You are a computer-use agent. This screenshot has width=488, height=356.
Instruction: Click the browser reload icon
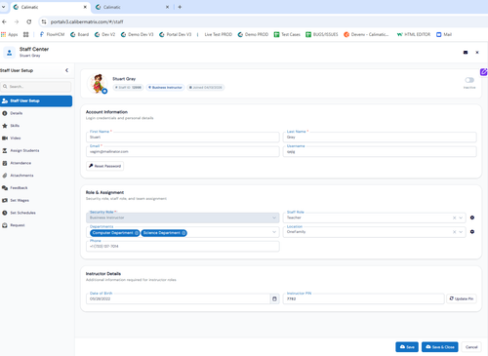(29, 21)
